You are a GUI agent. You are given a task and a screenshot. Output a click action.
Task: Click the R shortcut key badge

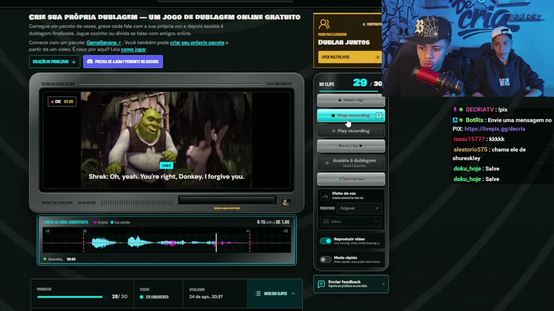pos(379,116)
